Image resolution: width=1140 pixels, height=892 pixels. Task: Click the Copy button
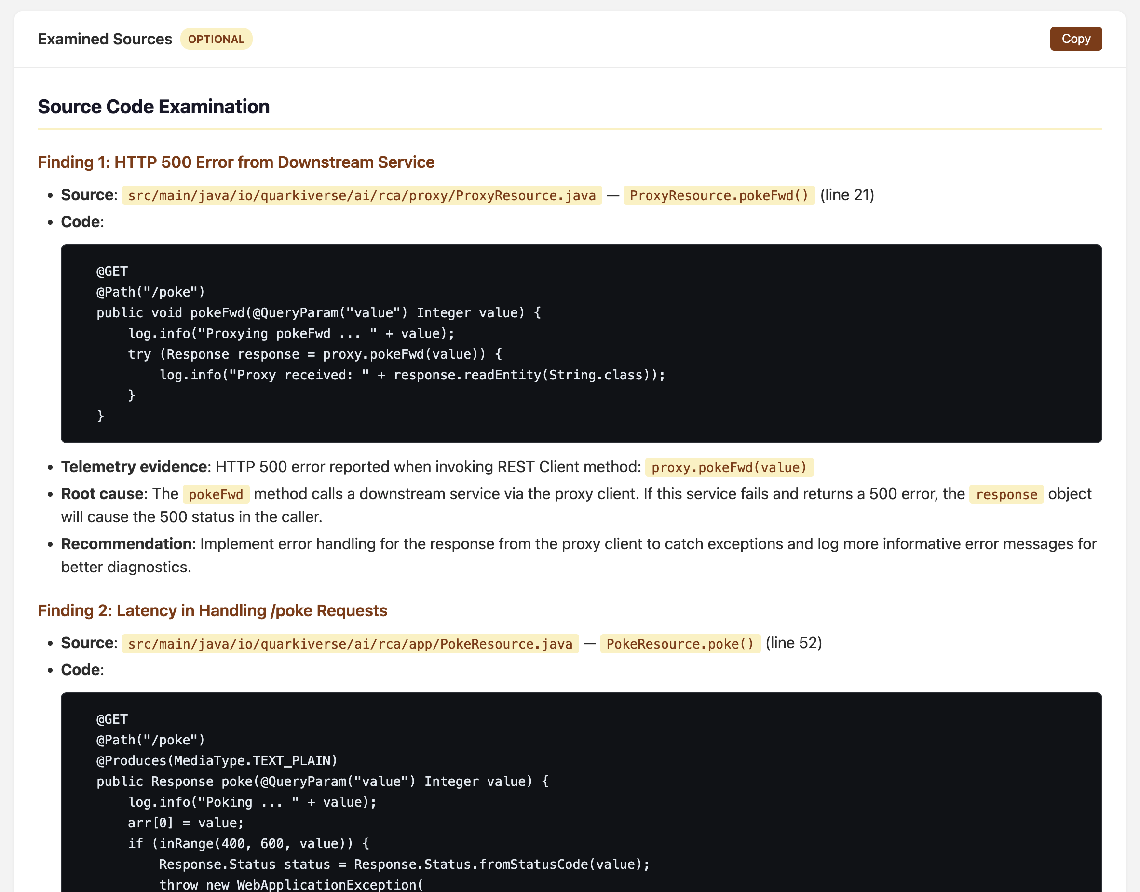point(1076,39)
